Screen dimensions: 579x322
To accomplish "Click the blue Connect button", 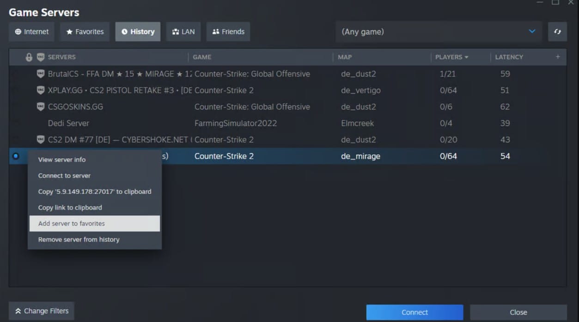I will click(414, 312).
